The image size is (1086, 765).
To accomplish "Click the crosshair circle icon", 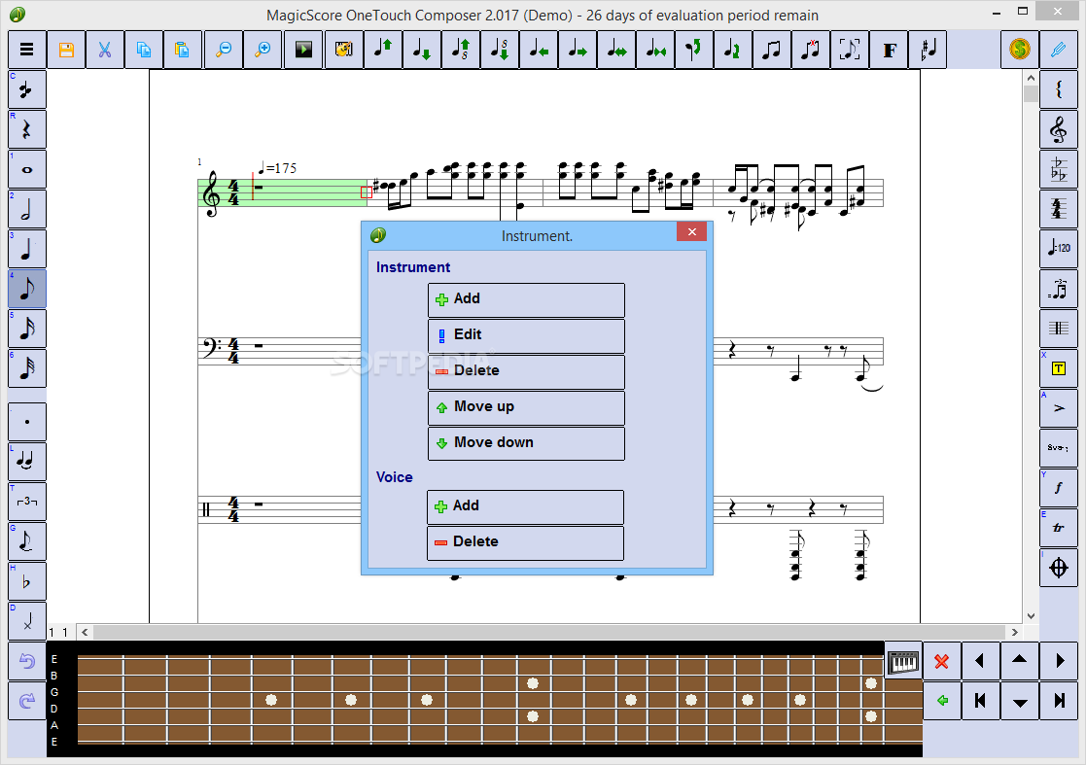I will coord(1059,568).
